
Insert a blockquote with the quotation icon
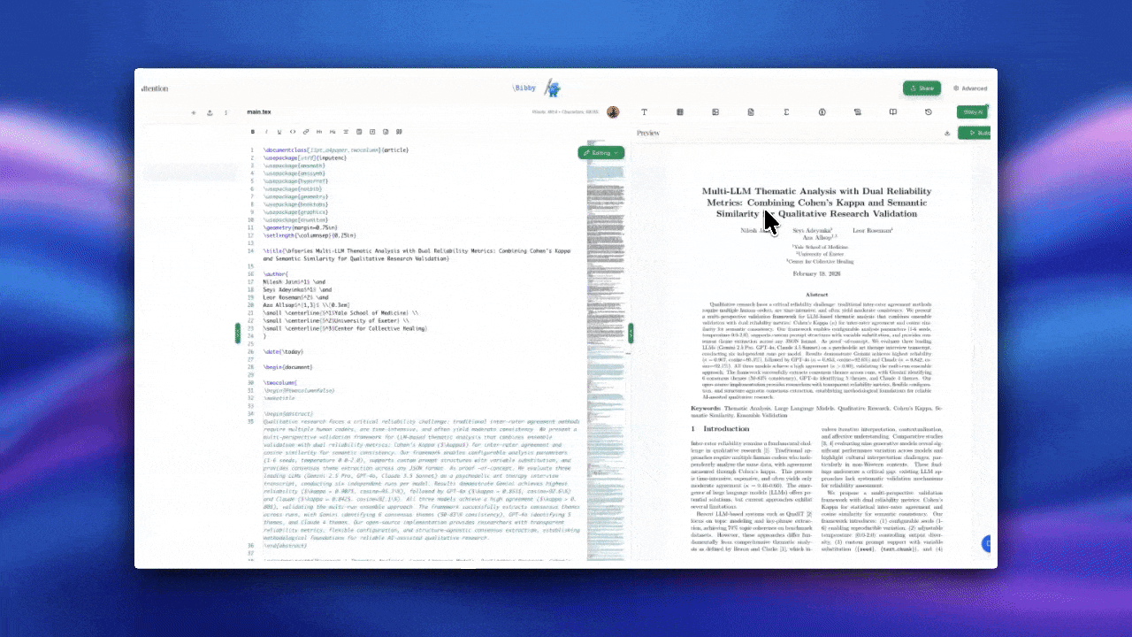tap(399, 131)
